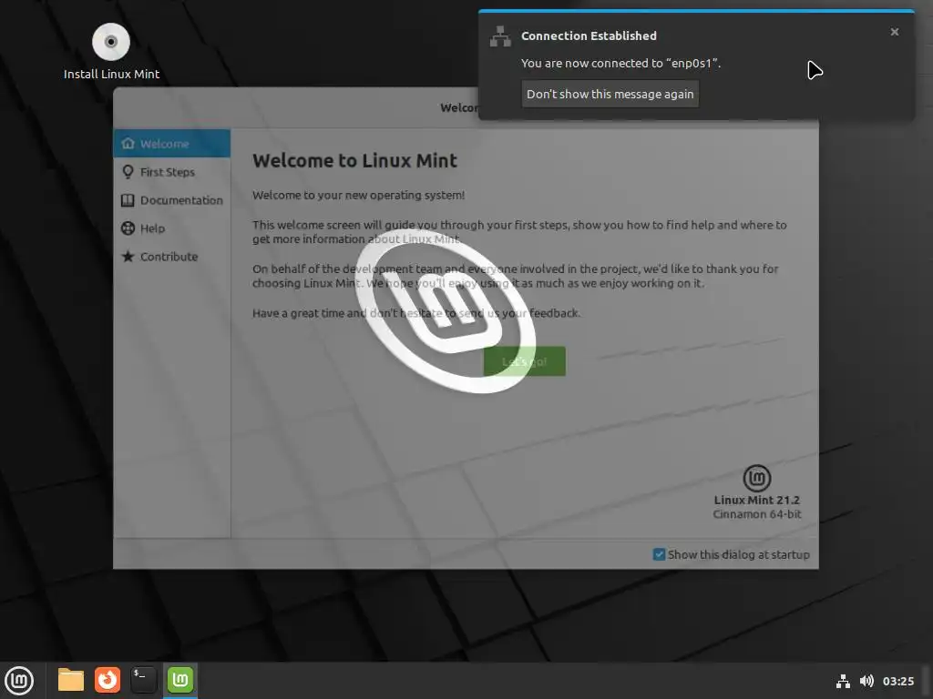The width and height of the screenshot is (933, 699).
Task: Launch the Files manager from panel
Action: coord(71,680)
